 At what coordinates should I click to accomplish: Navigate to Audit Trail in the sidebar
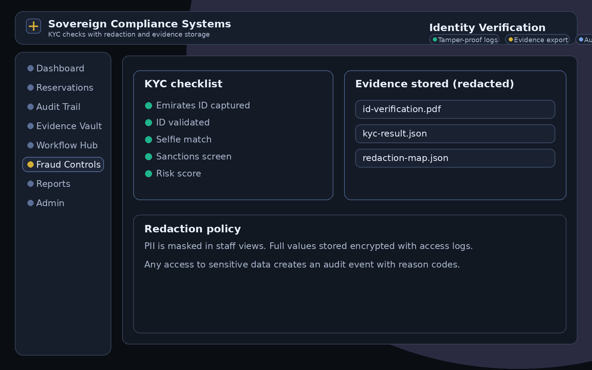[58, 107]
